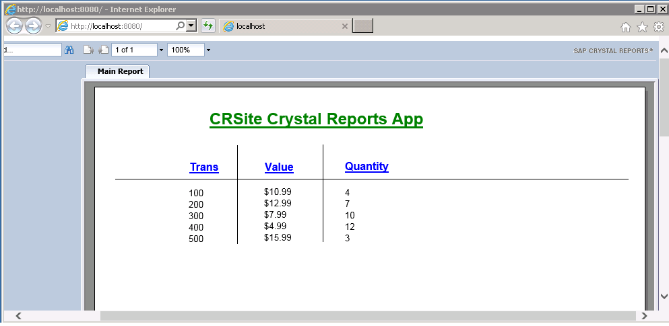
Task: Select the quantity cell 12
Action: coord(350,227)
